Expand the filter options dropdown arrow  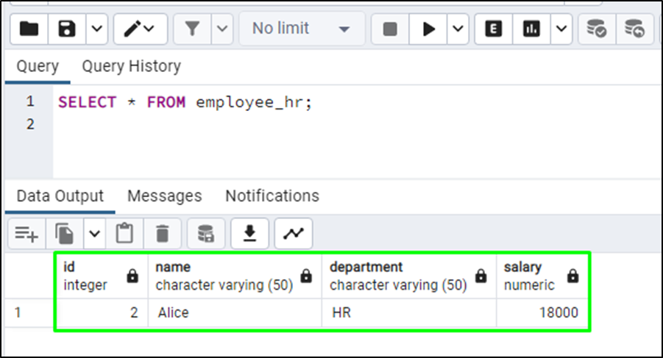(x=222, y=29)
